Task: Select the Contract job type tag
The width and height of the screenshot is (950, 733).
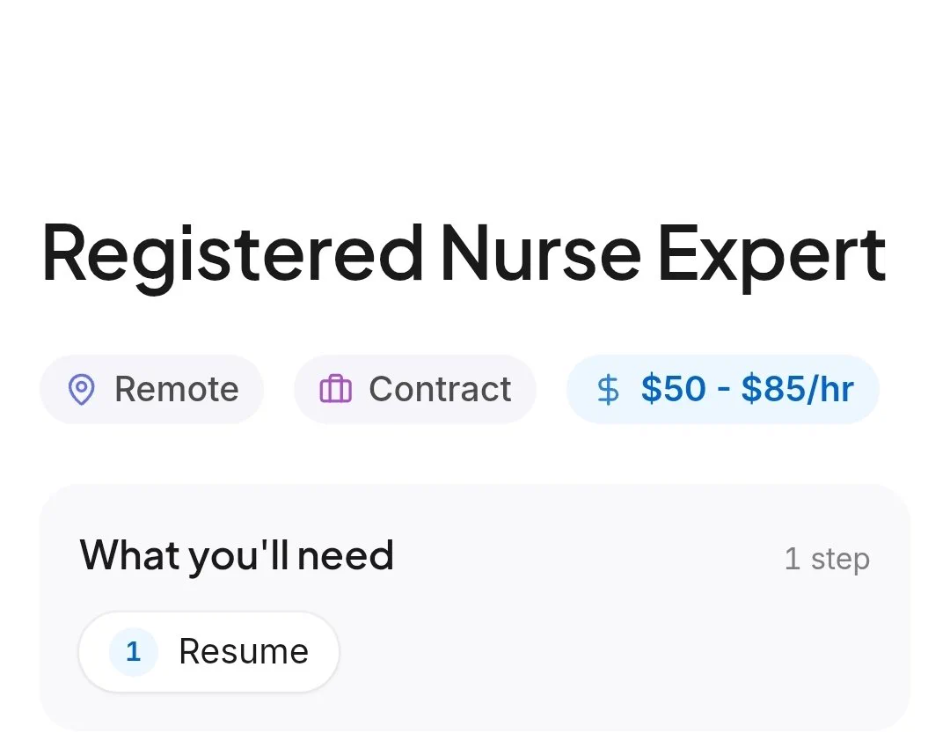Action: (x=415, y=389)
